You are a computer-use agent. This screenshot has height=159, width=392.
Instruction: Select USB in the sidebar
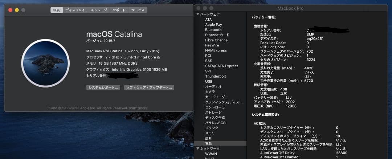pos(209,82)
